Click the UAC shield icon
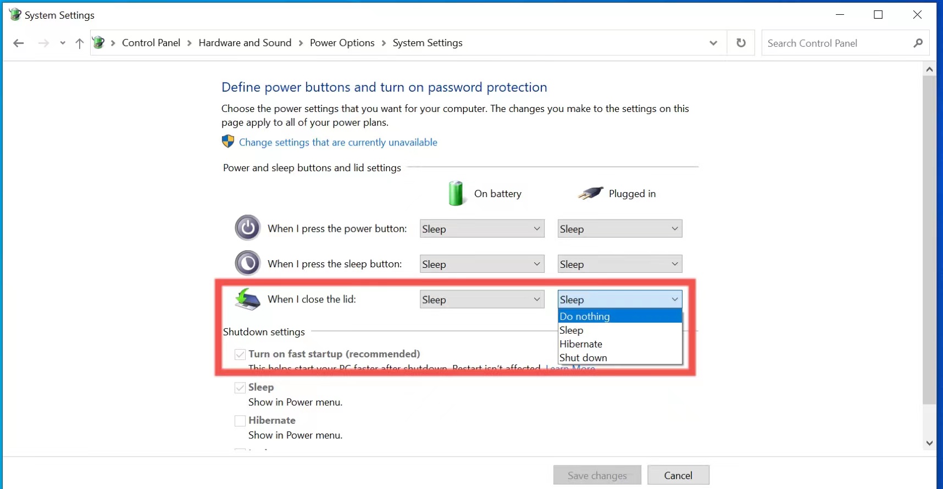 (x=228, y=142)
